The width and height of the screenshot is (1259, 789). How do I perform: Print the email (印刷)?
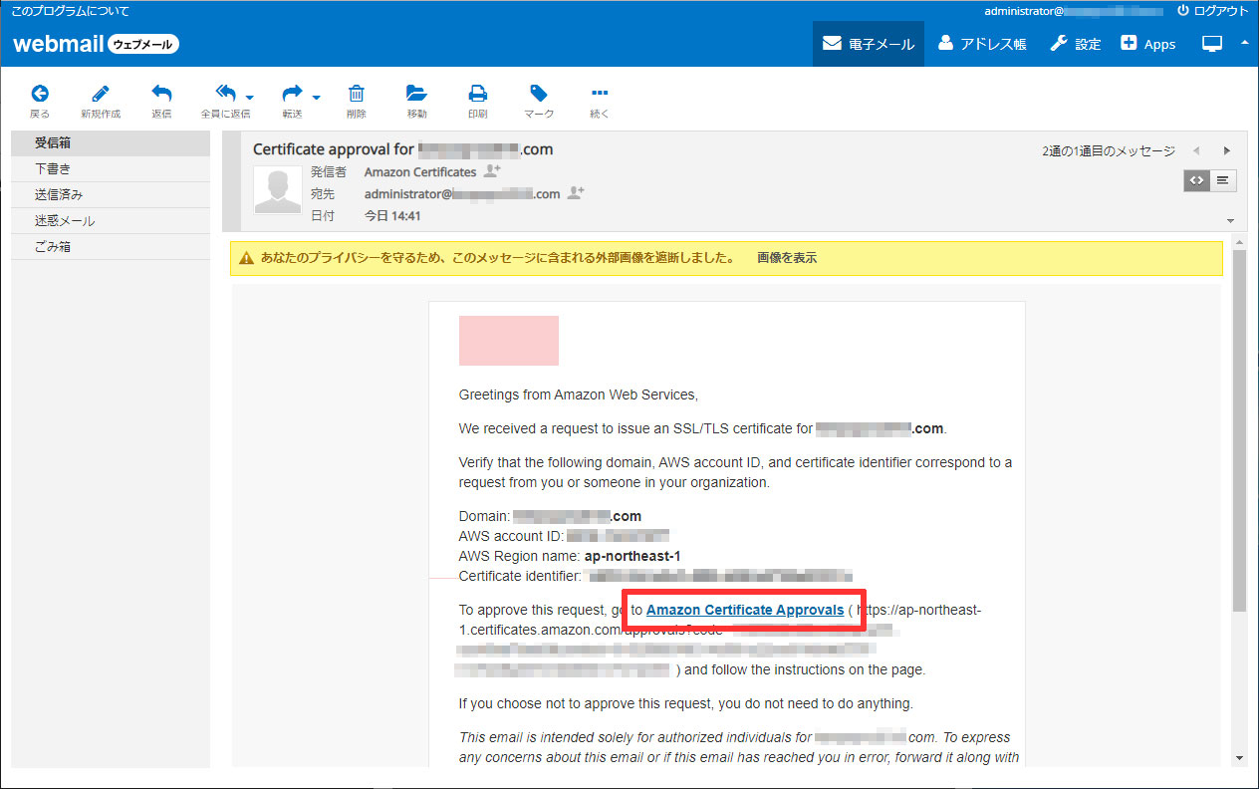coord(478,101)
